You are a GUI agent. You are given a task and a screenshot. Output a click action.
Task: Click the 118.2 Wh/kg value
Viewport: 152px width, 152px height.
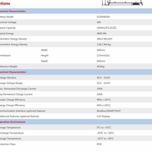pyautogui.click(x=104, y=45)
